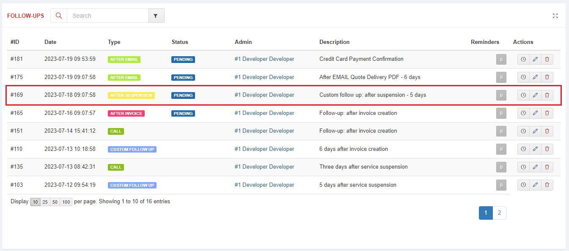Show 100 entries per page
The height and width of the screenshot is (251, 569).
[x=66, y=202]
